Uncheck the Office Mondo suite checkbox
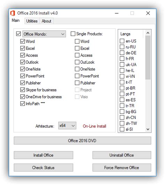 point(18,34)
